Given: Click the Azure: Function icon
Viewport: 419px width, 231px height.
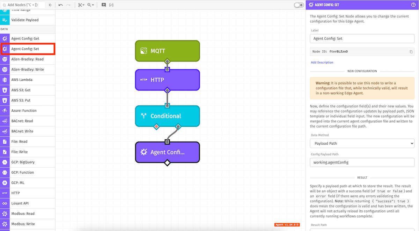Looking at the screenshot, I should 5,111.
